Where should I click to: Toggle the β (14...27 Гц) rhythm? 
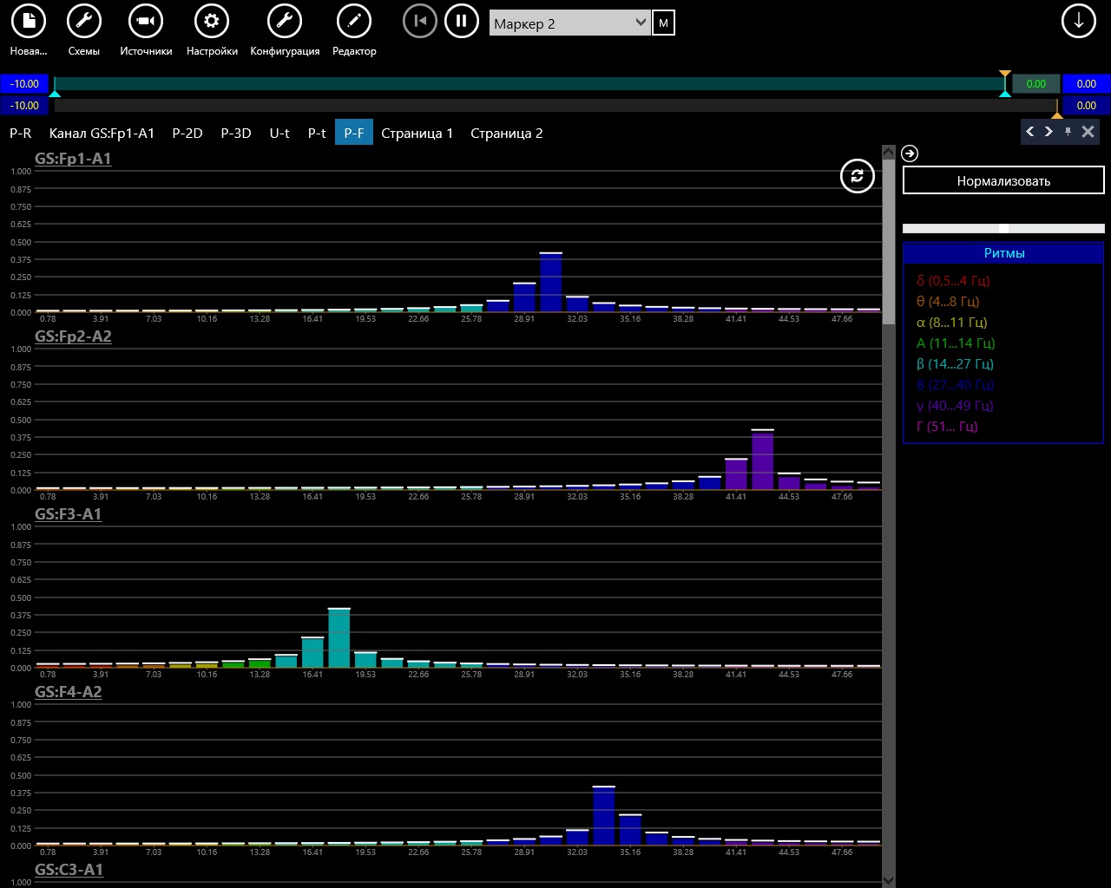point(955,364)
